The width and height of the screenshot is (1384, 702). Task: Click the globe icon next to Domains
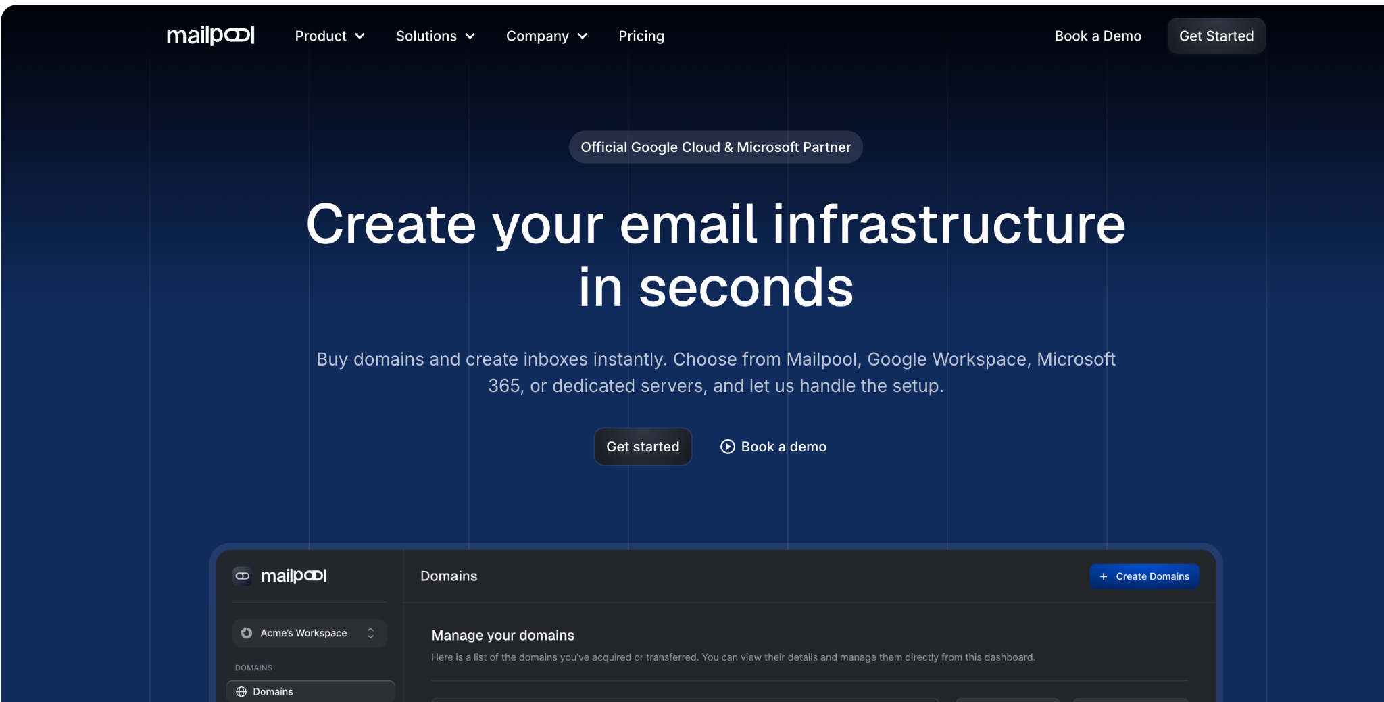tap(241, 691)
